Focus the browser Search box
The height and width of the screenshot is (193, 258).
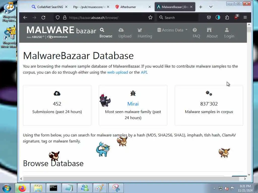coord(177,18)
